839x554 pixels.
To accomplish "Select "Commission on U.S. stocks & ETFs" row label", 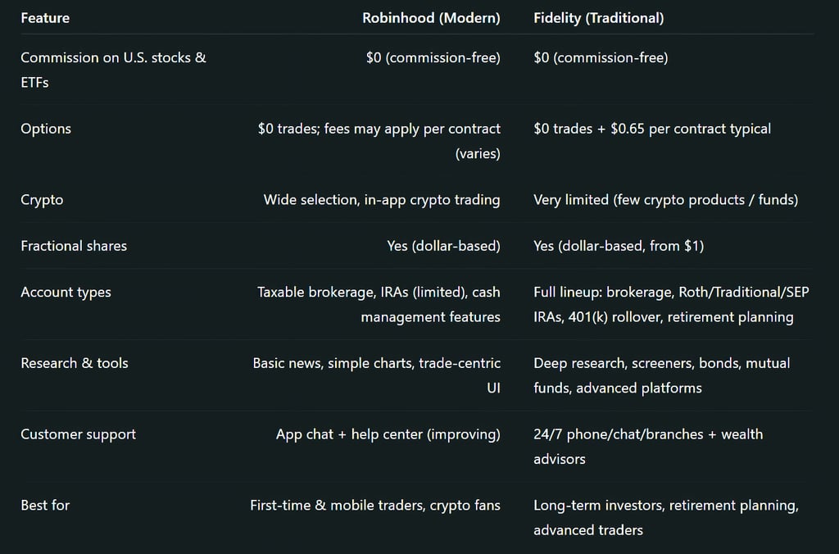I will [x=113, y=70].
